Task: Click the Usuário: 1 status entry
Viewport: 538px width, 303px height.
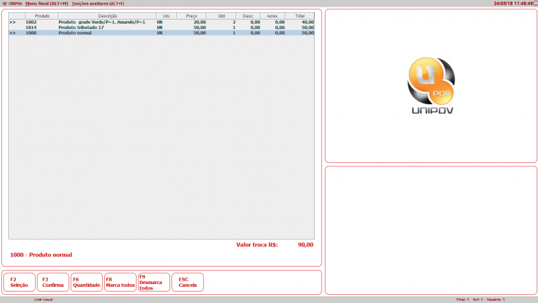Action: pyautogui.click(x=496, y=300)
